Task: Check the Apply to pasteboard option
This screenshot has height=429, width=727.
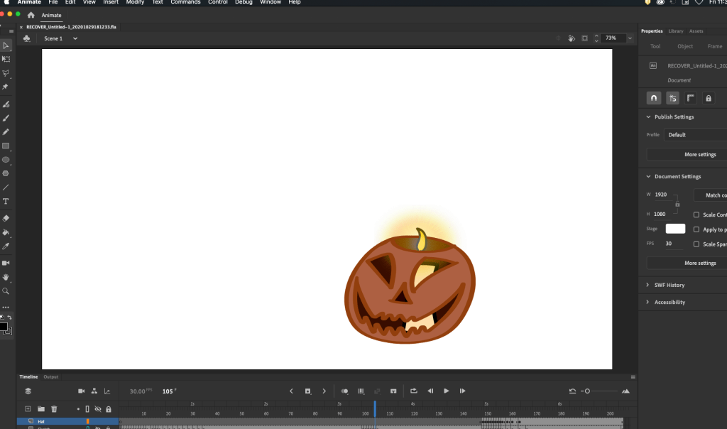Action: click(x=696, y=229)
